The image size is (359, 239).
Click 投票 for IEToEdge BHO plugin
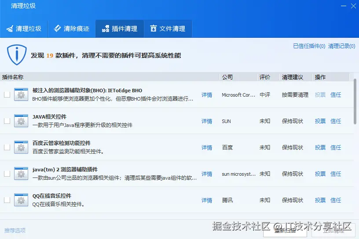tap(320, 95)
